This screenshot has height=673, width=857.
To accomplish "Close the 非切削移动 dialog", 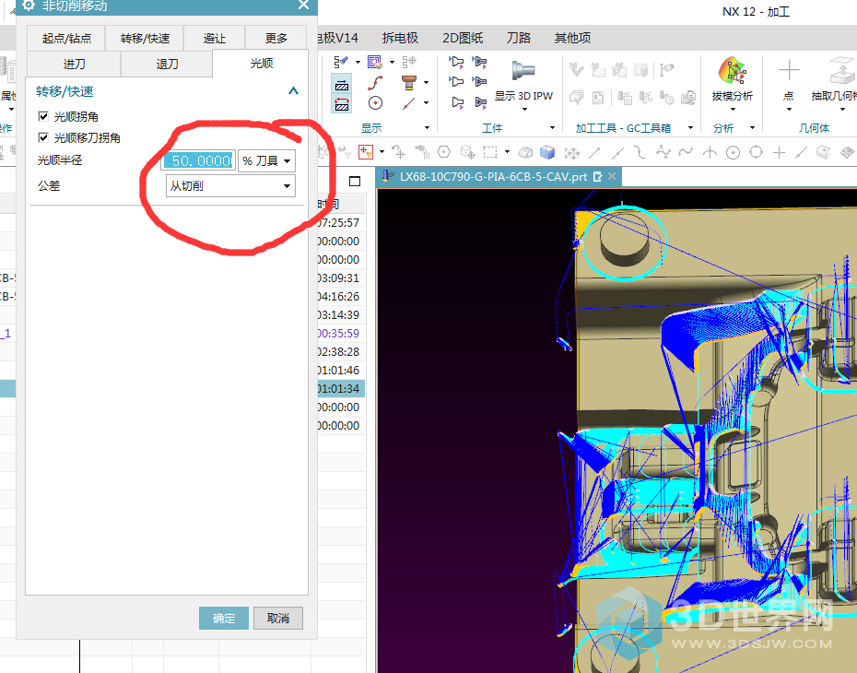I will [x=304, y=5].
